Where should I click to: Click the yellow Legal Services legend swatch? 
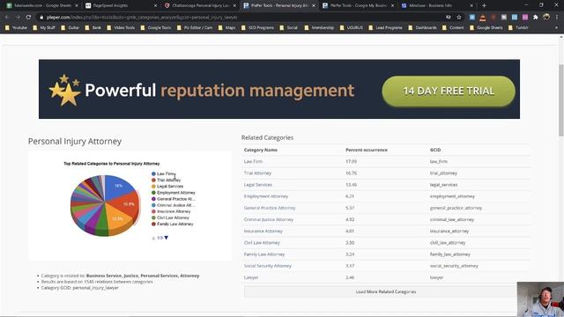[153, 186]
